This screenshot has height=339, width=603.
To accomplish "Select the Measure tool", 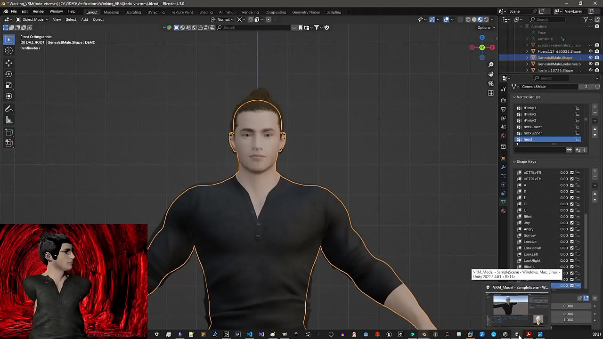I will coord(8,120).
